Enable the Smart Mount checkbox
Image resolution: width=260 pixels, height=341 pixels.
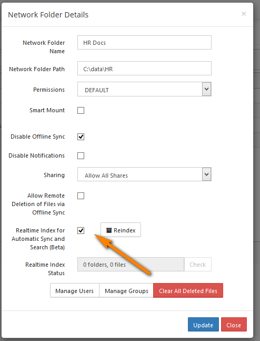pyautogui.click(x=81, y=110)
